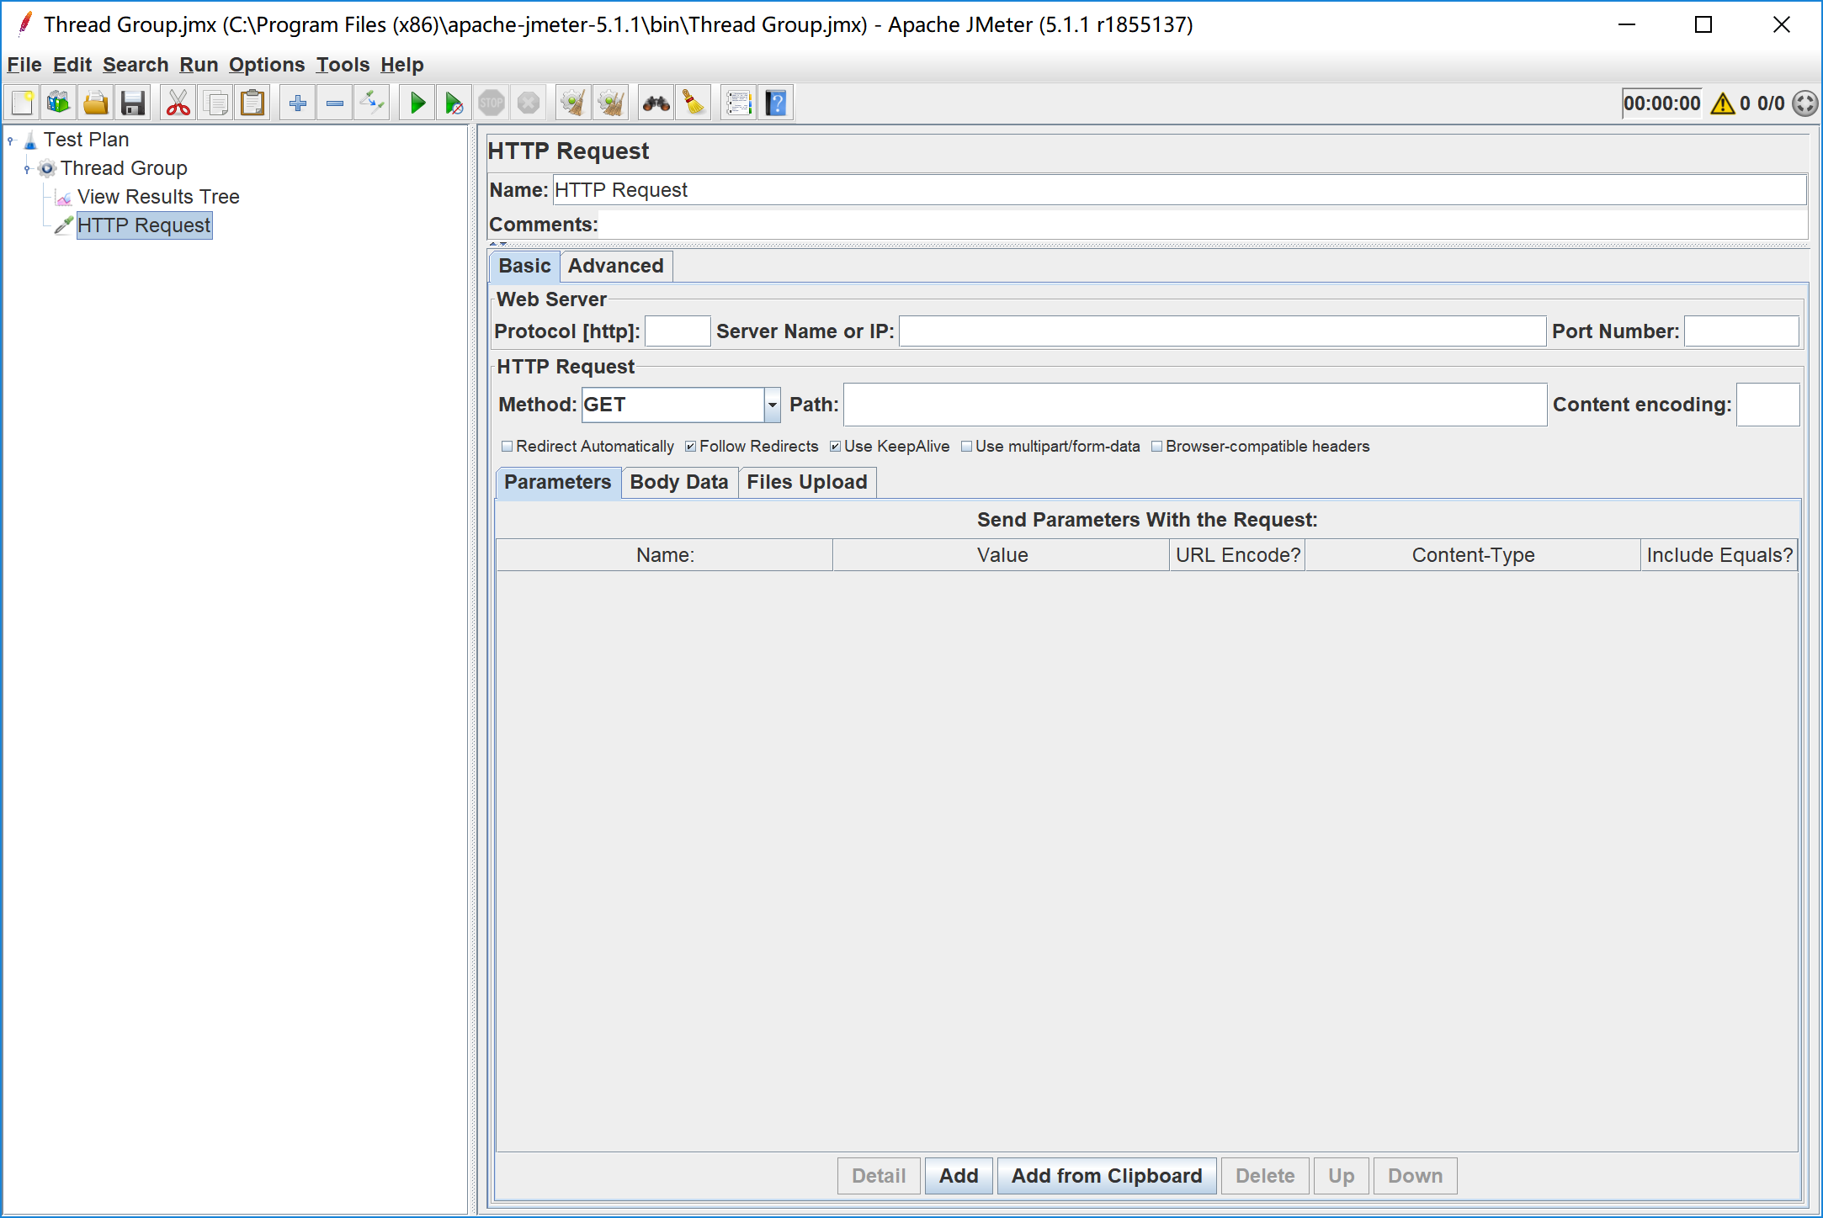Click the Cut scissors icon
The height and width of the screenshot is (1218, 1823).
pyautogui.click(x=178, y=103)
